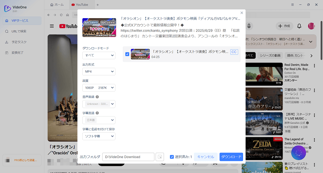Add a new tab with plus icon
323x173 pixels.
click(98, 5)
